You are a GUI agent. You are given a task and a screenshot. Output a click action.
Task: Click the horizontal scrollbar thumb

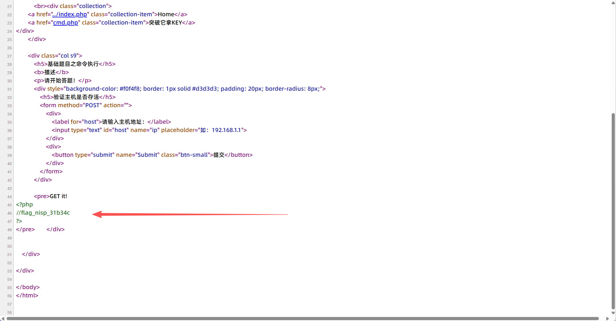[302, 318]
